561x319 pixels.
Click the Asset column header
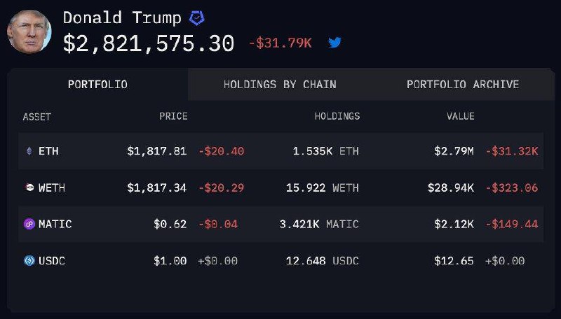click(37, 117)
